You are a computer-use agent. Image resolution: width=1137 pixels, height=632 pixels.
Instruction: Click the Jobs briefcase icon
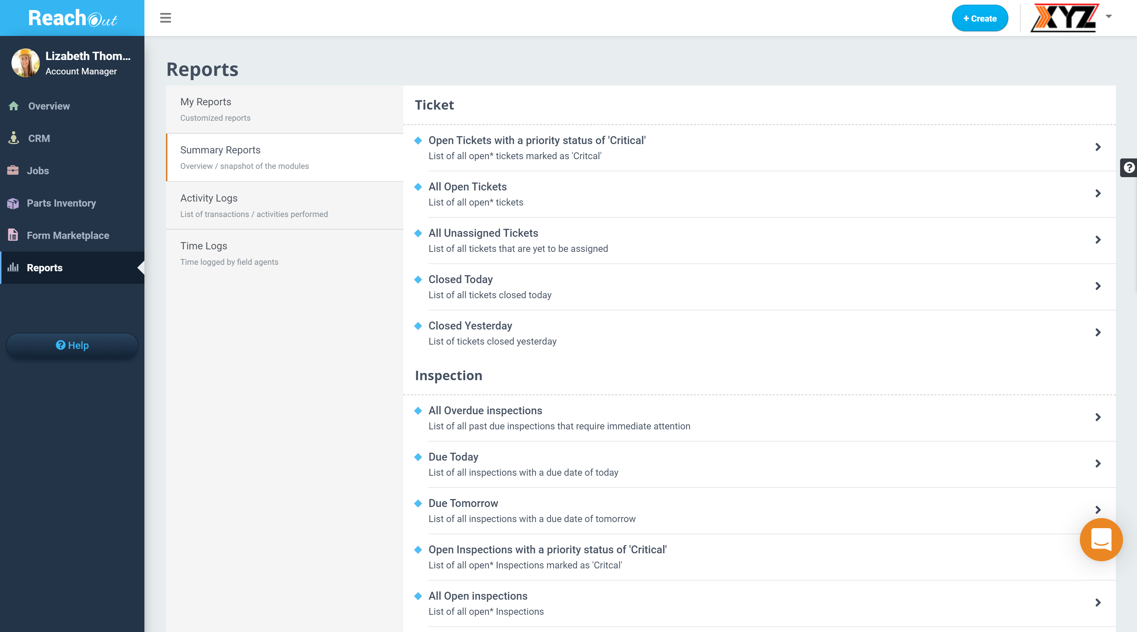[x=13, y=170]
